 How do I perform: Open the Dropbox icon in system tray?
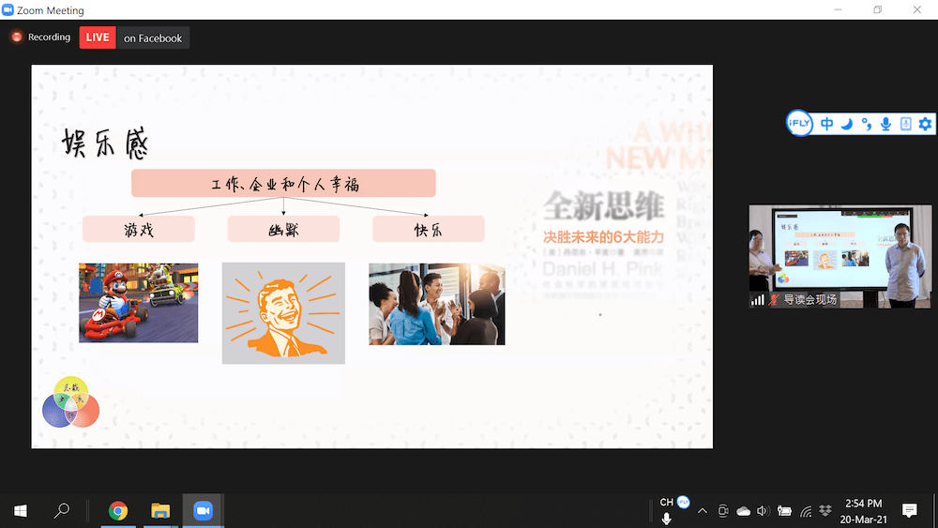click(x=825, y=510)
